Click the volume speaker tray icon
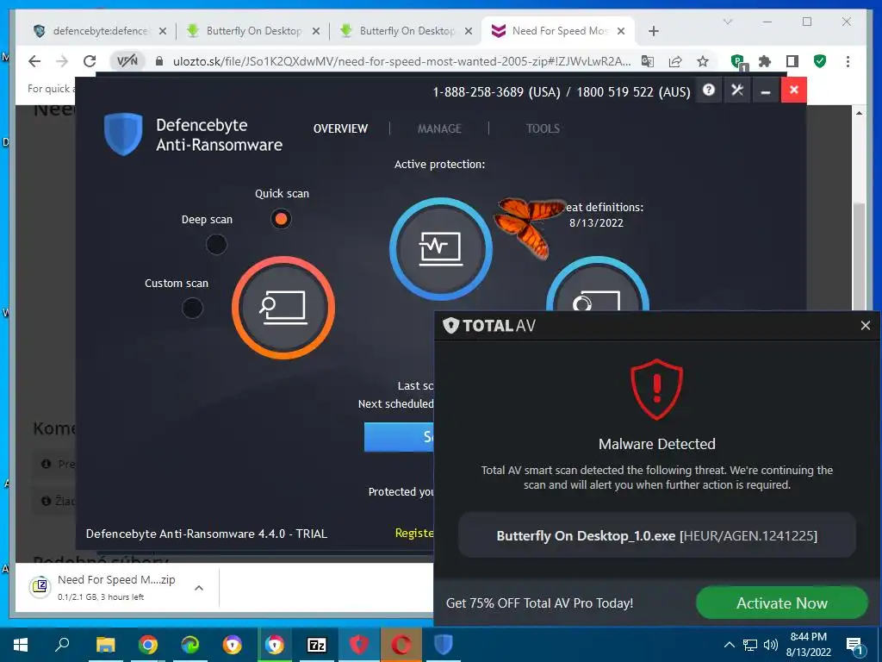 (771, 645)
